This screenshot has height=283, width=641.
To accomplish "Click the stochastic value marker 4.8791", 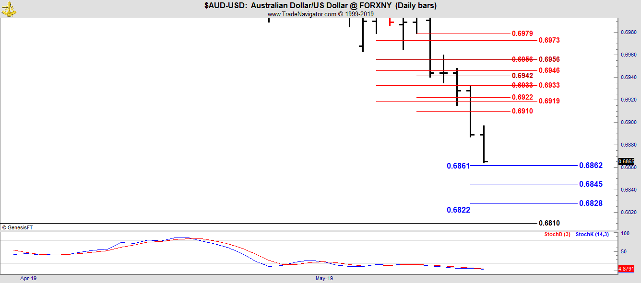I will [627, 269].
